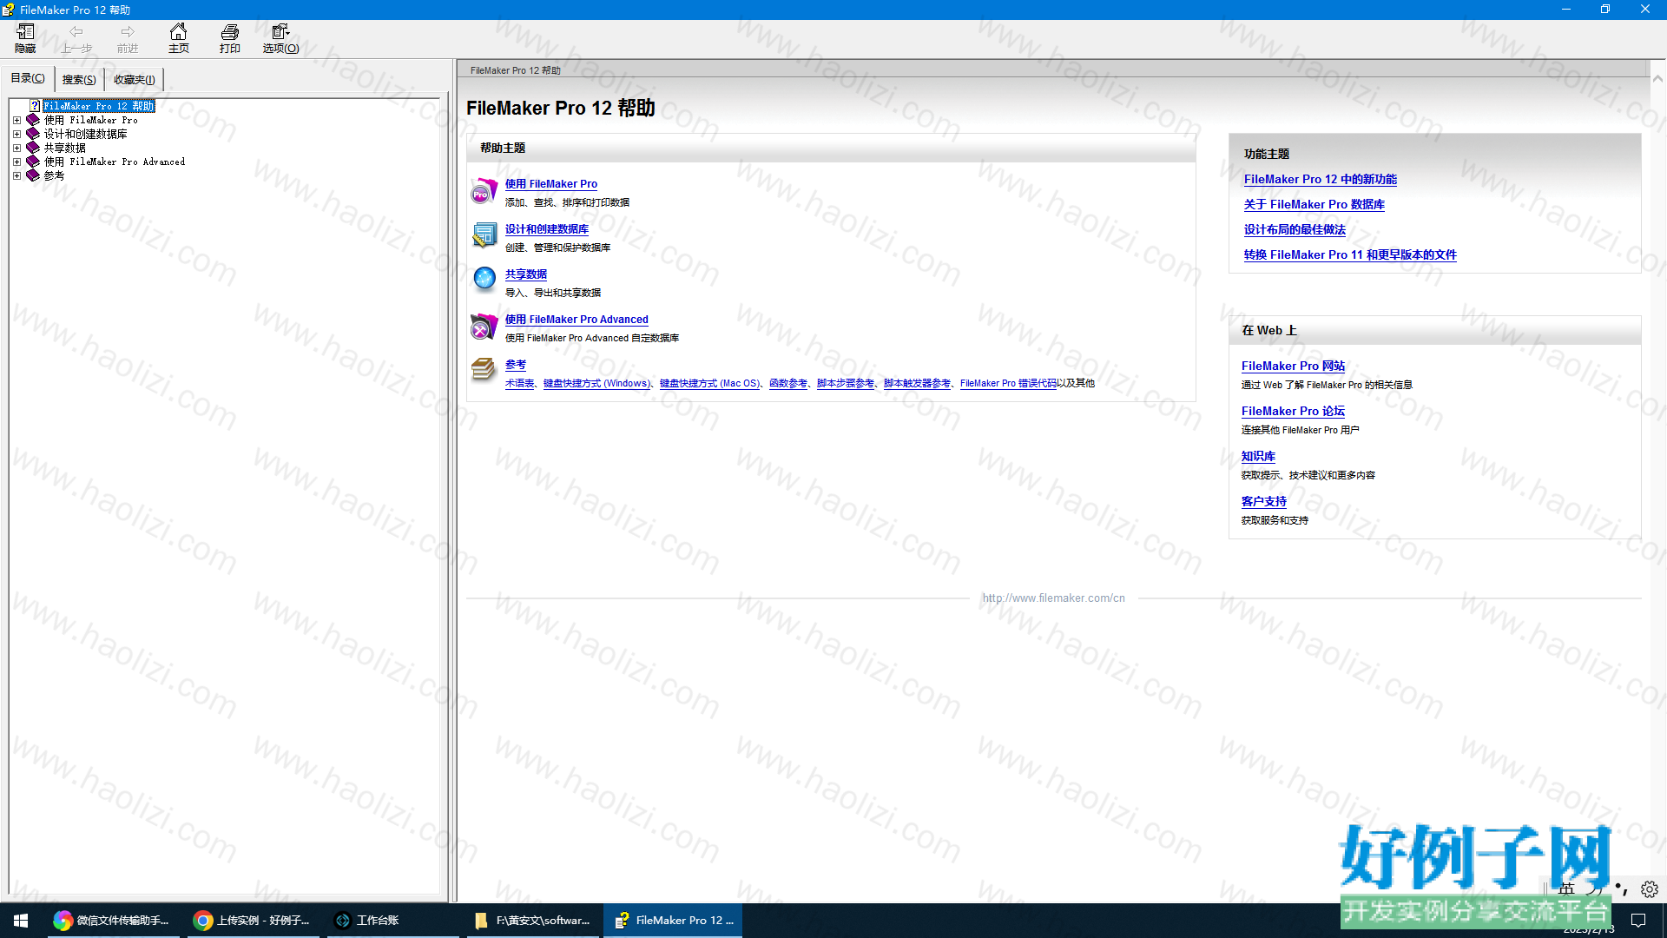Expand the 参考 tree node
This screenshot has height=938, width=1667.
pos(16,175)
